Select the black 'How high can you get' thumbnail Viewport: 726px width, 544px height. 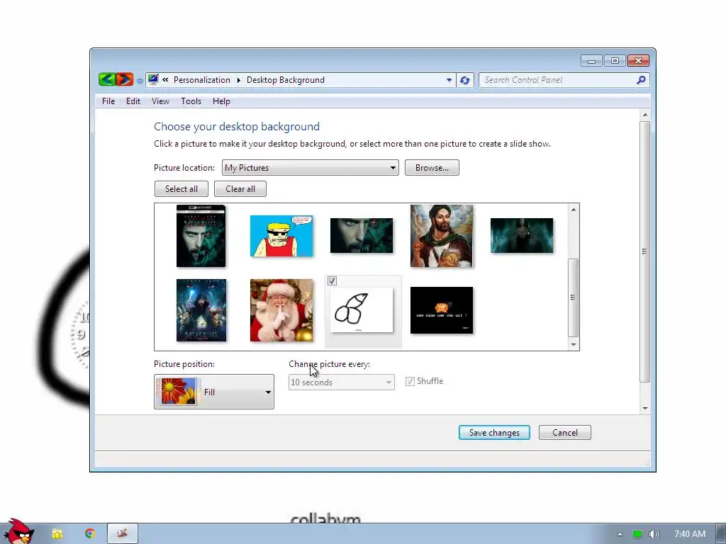pyautogui.click(x=442, y=310)
